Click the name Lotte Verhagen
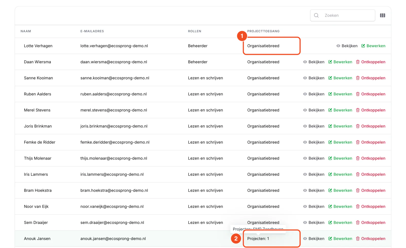Screen dimensions: 406x248 38,46
